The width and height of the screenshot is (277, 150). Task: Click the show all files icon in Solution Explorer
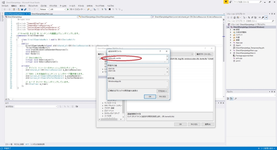click(x=255, y=18)
